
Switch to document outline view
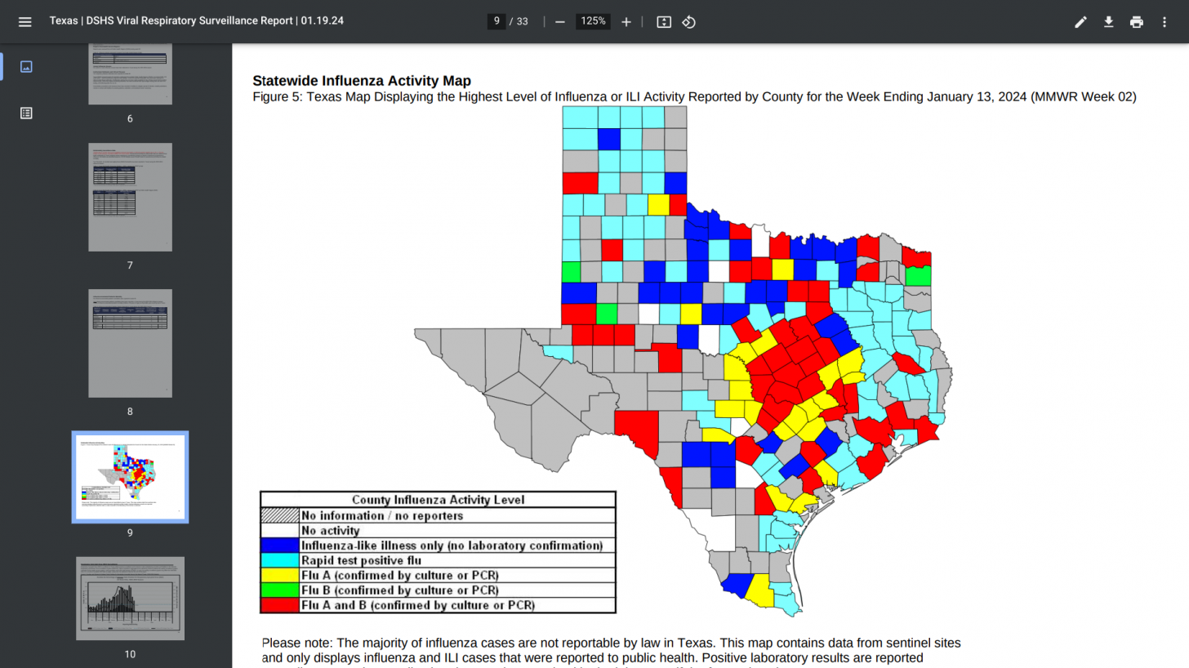click(x=26, y=113)
